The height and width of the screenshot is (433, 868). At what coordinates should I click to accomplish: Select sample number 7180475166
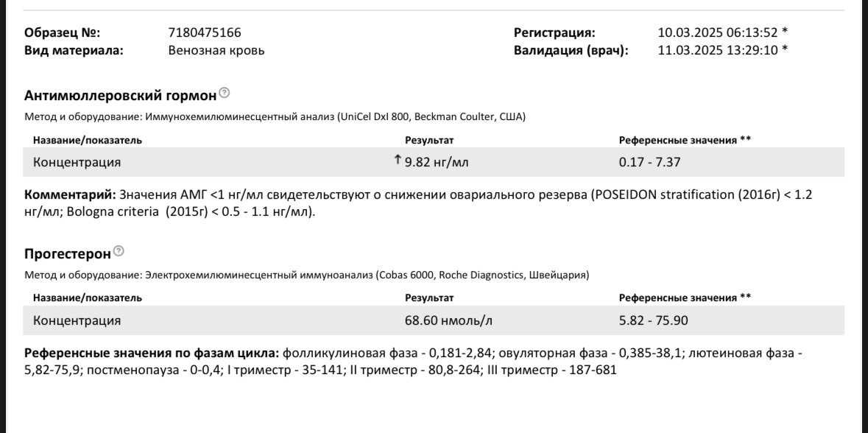(x=205, y=32)
